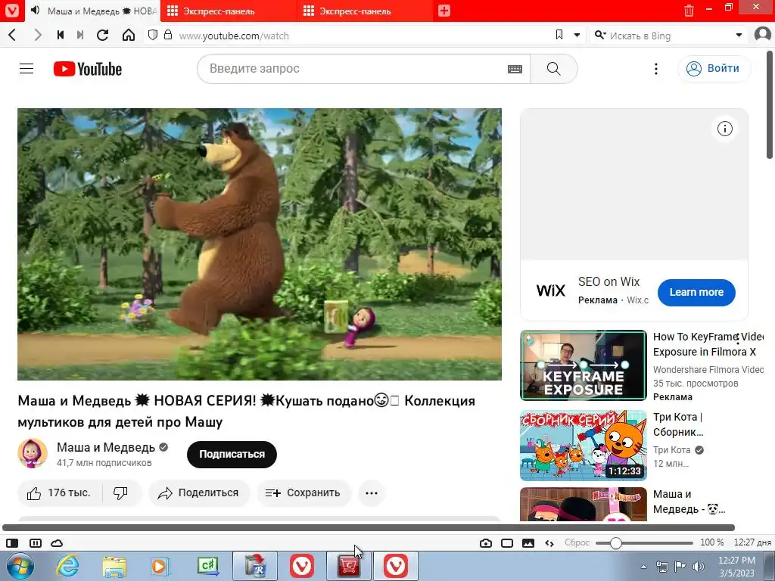
Task: Open the Vivaldi sync cloud icon
Action: (x=57, y=543)
